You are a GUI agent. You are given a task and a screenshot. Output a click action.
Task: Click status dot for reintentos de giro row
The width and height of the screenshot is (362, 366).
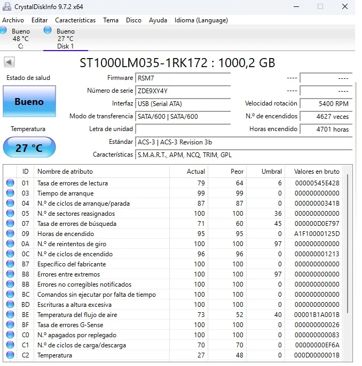10,243
